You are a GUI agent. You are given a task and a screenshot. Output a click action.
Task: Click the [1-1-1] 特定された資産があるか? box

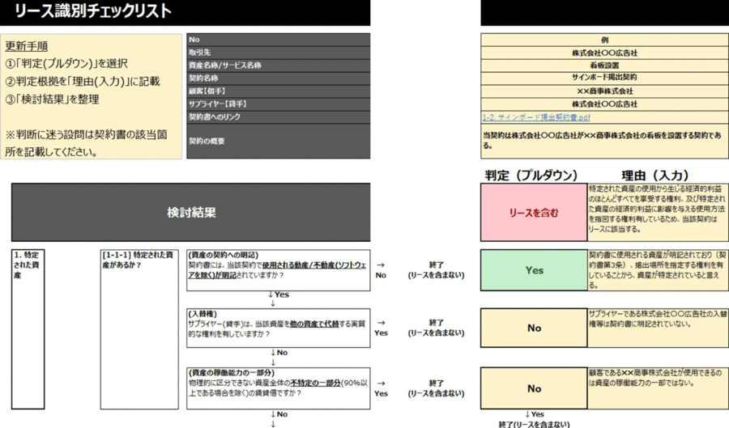(139, 328)
